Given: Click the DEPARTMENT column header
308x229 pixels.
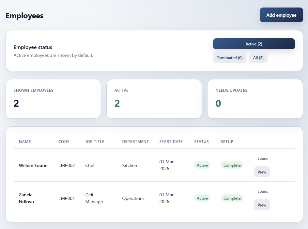Looking at the screenshot, I should pyautogui.click(x=135, y=142).
